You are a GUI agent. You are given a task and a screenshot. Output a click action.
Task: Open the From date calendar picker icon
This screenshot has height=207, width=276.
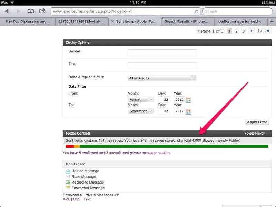coord(188,100)
